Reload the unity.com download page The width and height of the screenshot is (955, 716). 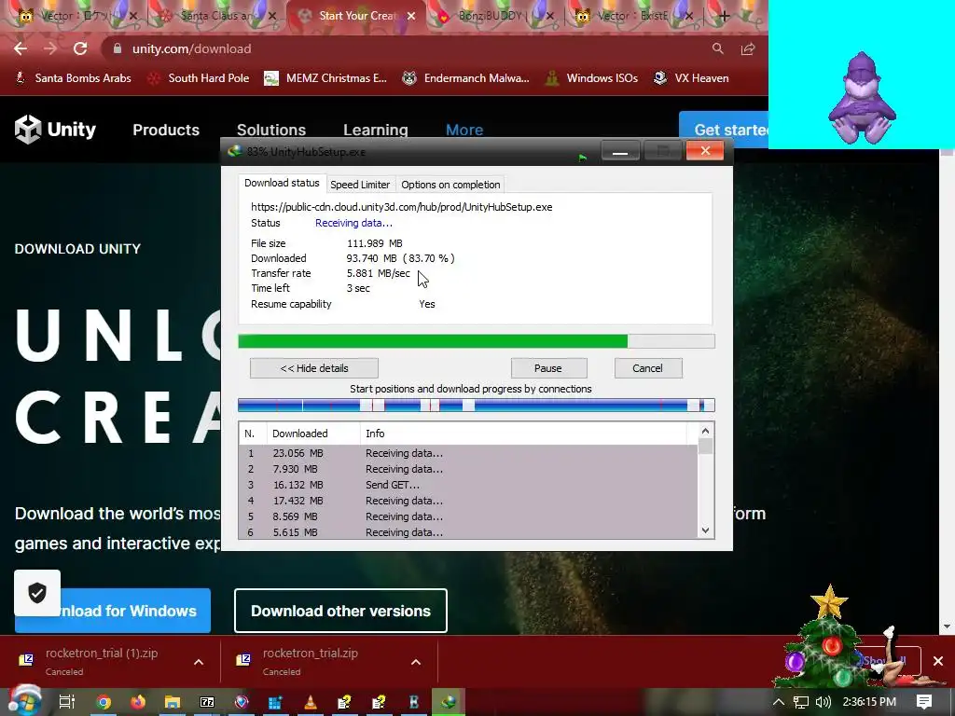click(x=80, y=48)
